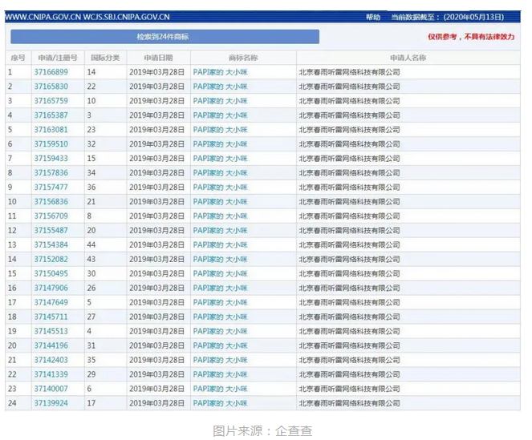The height and width of the screenshot is (440, 532).
Task: Open registration number 37154384
Action: [x=51, y=244]
